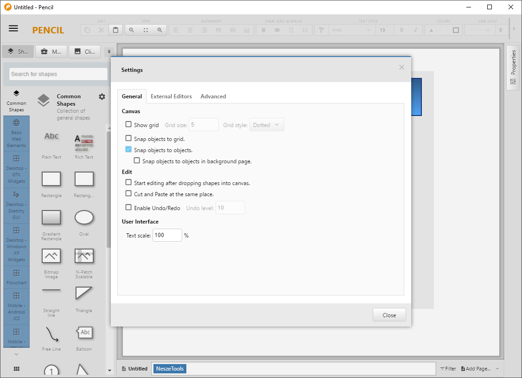This screenshot has height=378, width=522.
Task: Expand the page bar up chevron
Action: point(497,369)
